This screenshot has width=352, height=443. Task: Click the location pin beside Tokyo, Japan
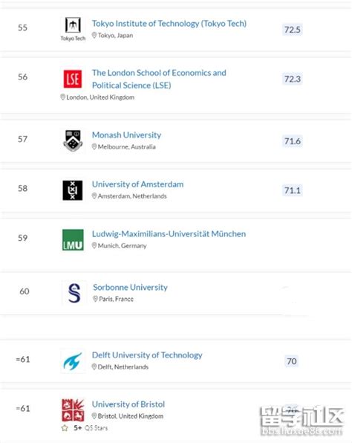coord(94,36)
